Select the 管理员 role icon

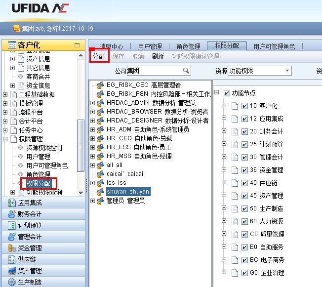pyautogui.click(x=100, y=201)
